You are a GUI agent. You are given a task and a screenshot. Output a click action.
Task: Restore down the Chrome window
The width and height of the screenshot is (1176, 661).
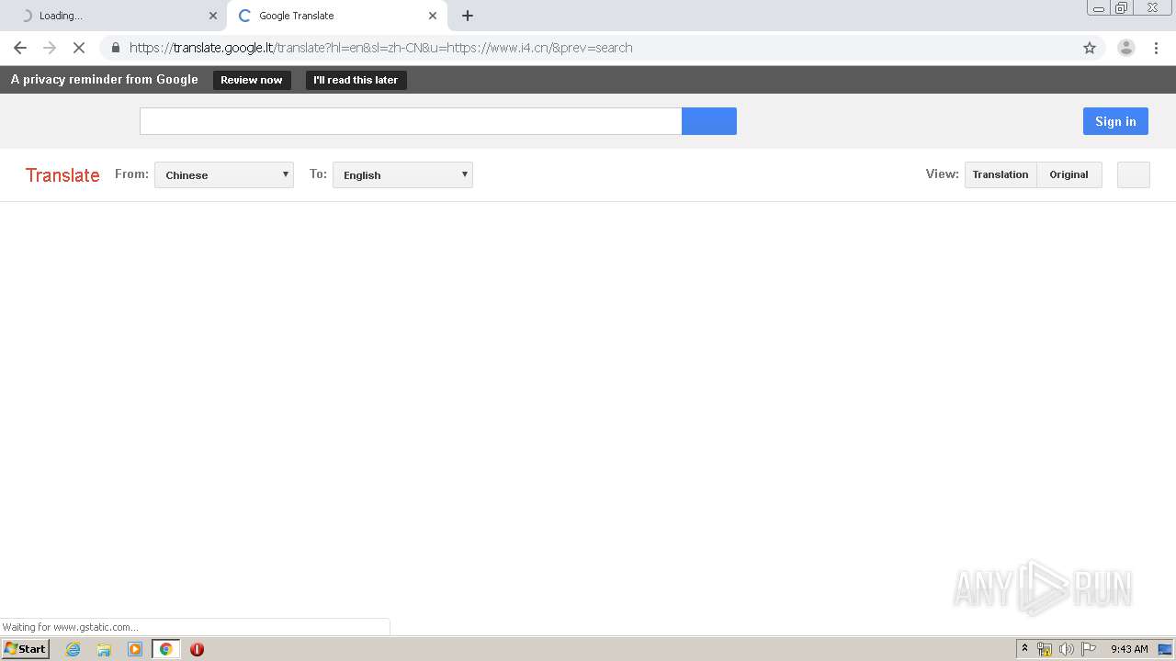[x=1122, y=8]
